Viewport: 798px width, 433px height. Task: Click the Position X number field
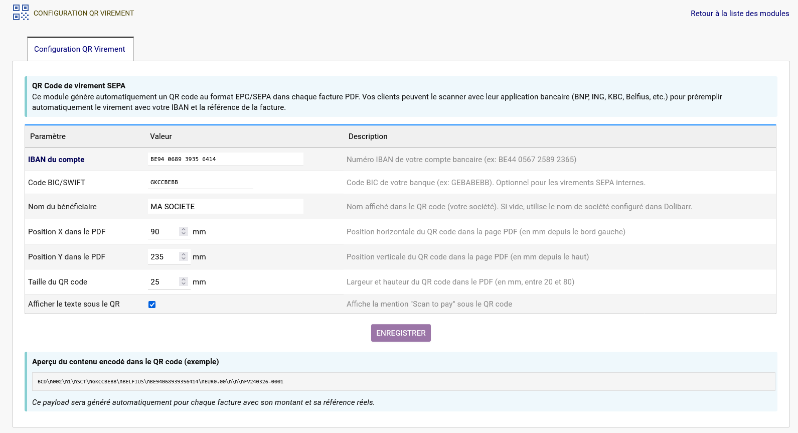pyautogui.click(x=163, y=232)
